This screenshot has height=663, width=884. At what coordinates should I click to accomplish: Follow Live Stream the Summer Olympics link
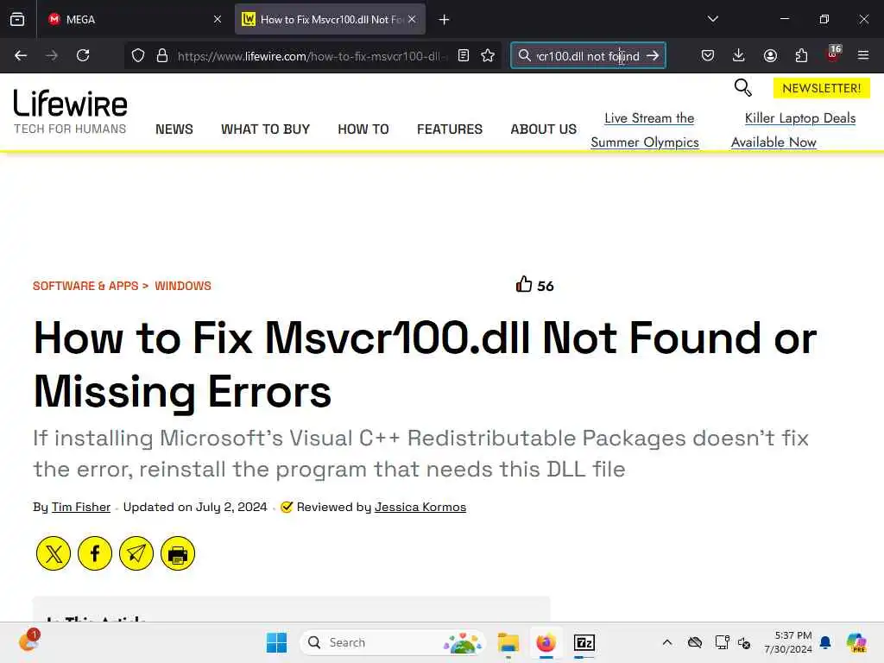click(x=646, y=130)
